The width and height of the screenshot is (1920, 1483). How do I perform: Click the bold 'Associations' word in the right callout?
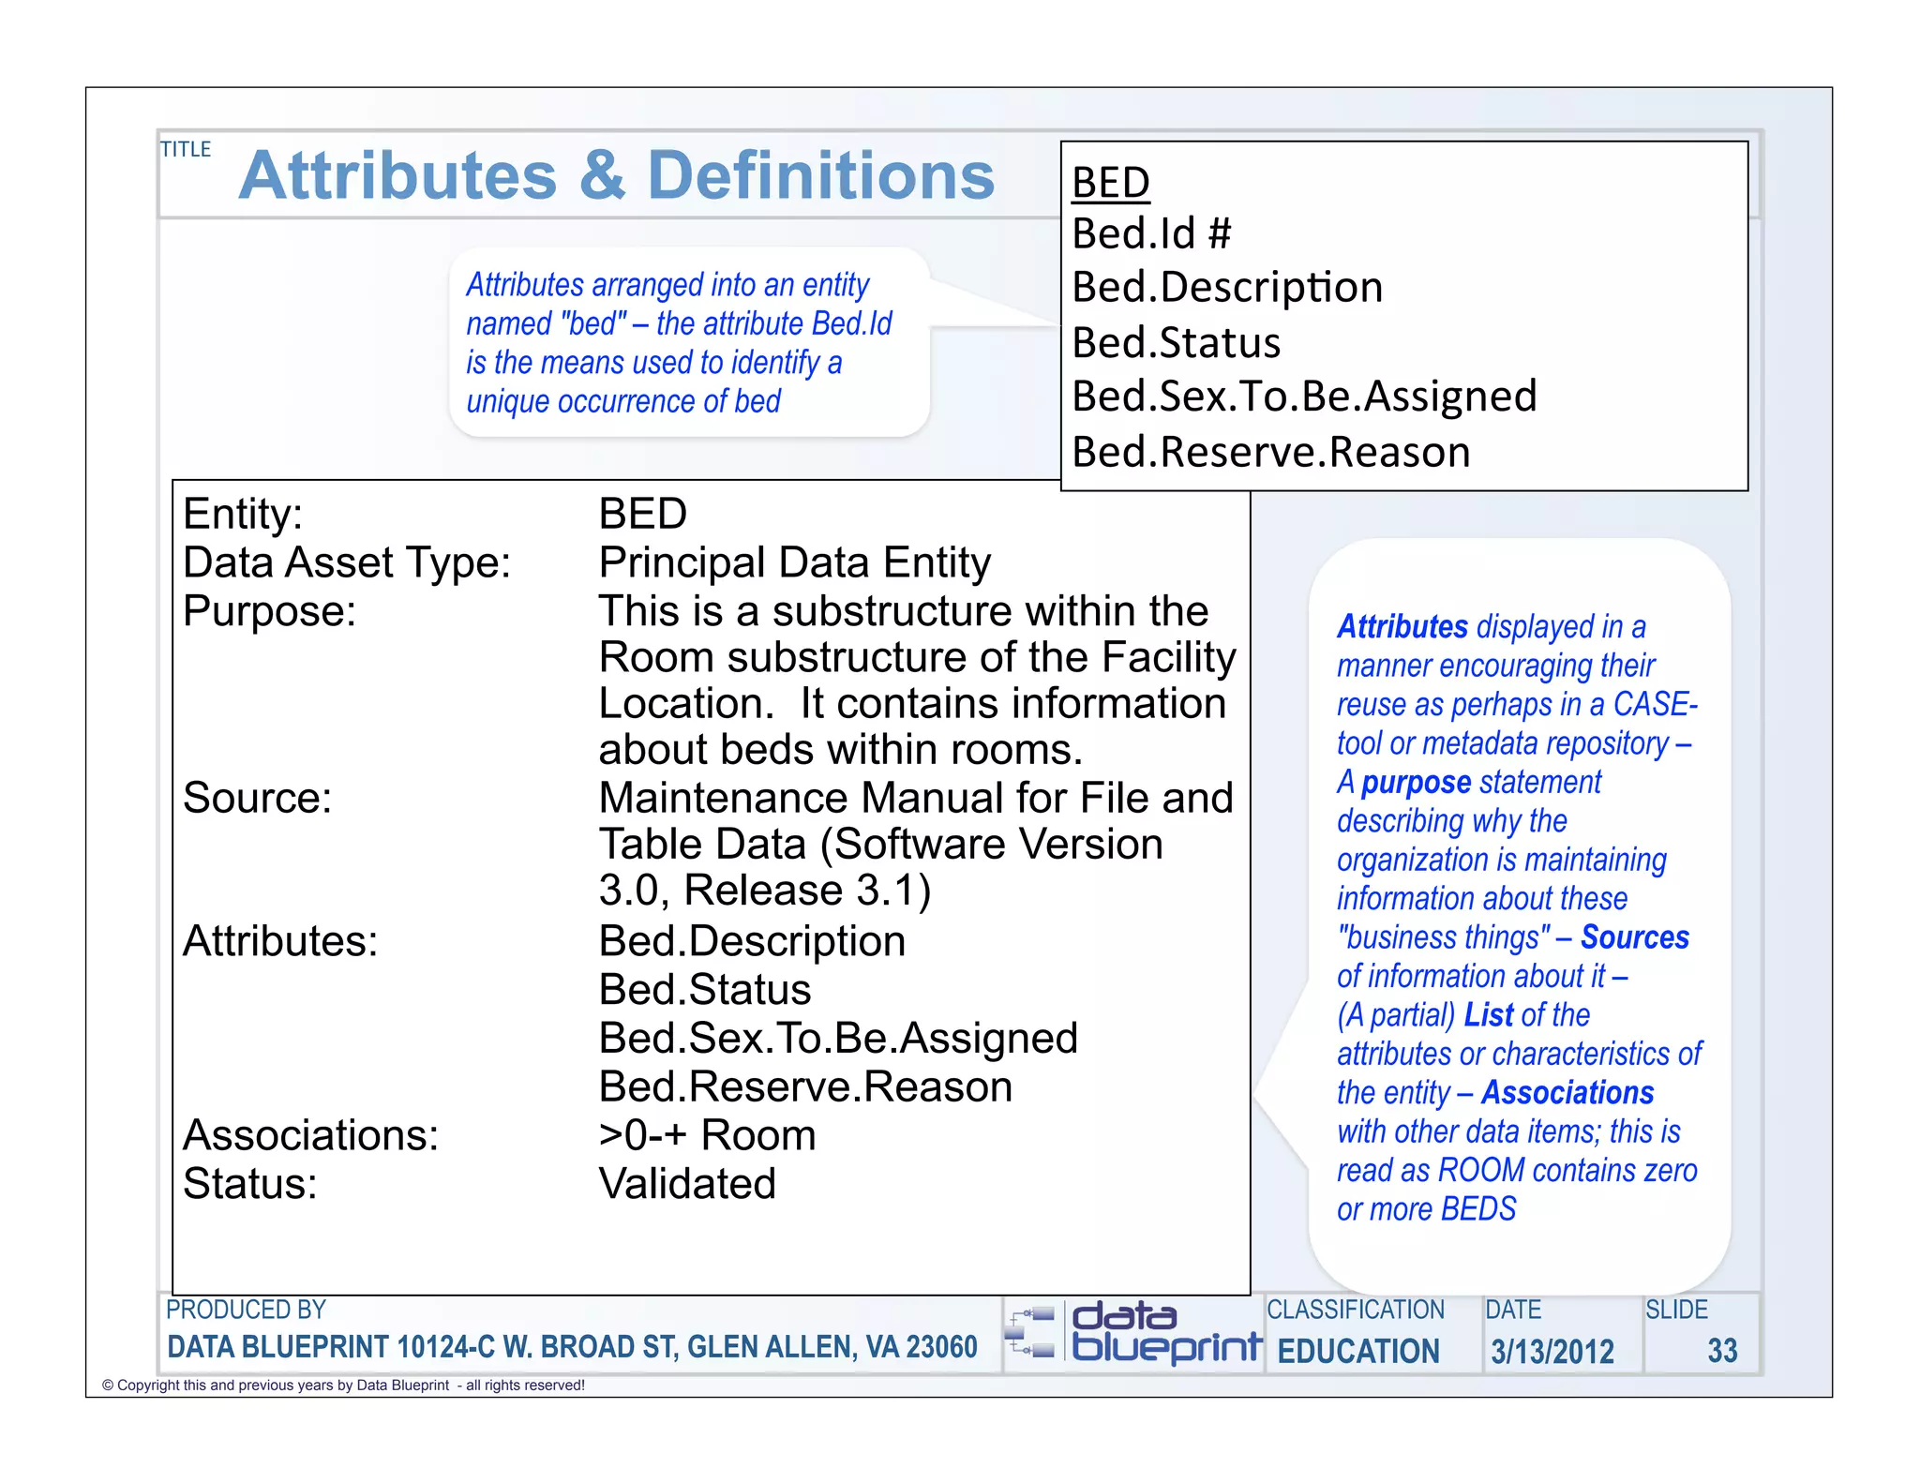(1567, 1093)
